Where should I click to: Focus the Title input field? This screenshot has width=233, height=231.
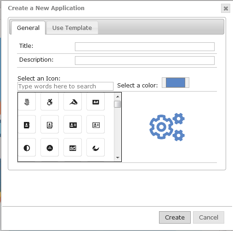145,46
